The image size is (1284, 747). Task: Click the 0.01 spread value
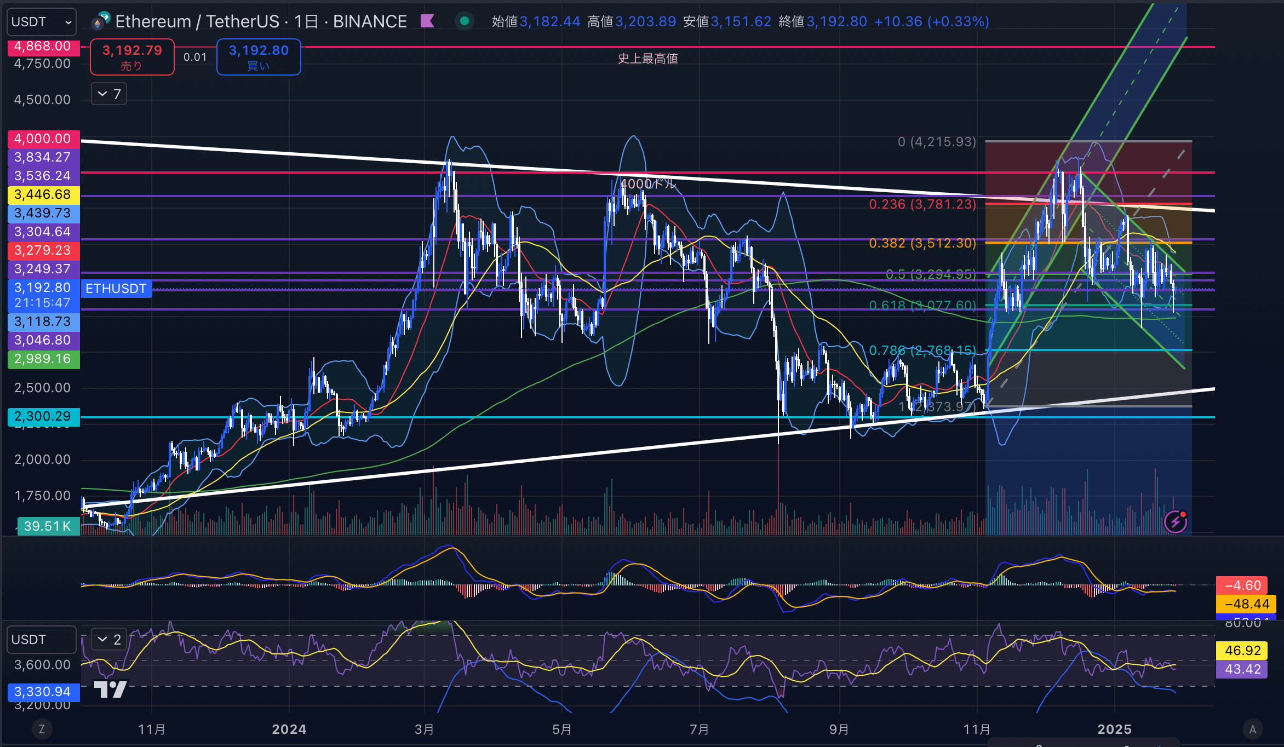tap(195, 57)
